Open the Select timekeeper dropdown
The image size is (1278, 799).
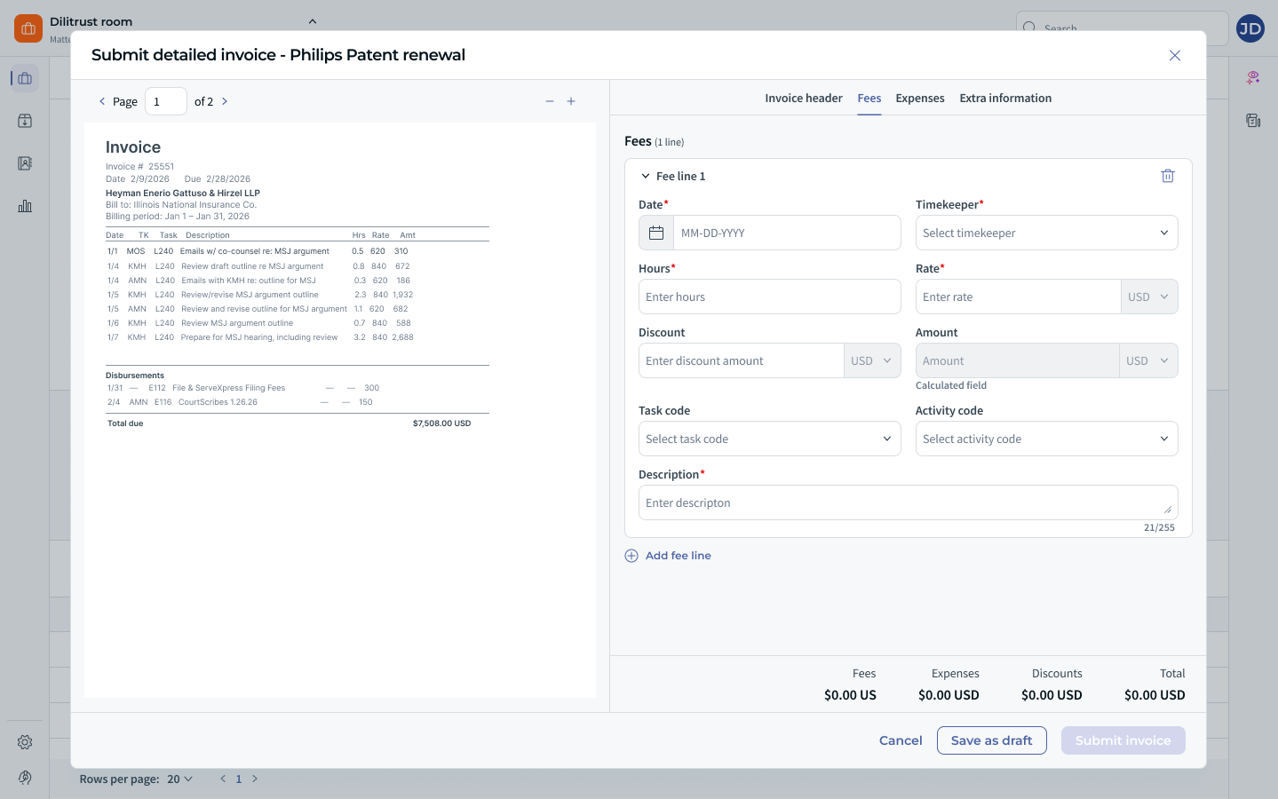pyautogui.click(x=1047, y=233)
